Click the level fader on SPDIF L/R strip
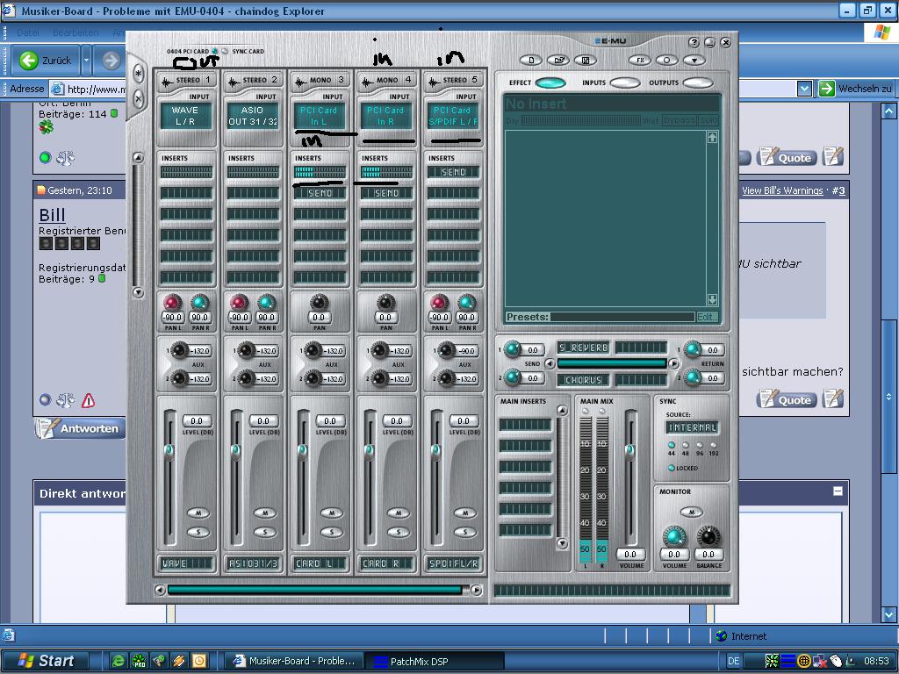This screenshot has width=899, height=674. point(436,450)
